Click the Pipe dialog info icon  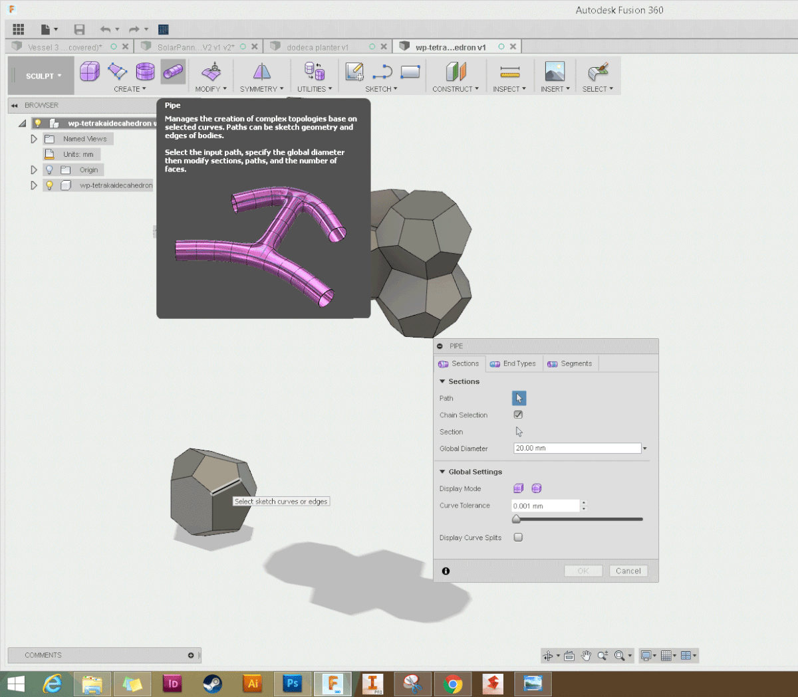tap(446, 571)
